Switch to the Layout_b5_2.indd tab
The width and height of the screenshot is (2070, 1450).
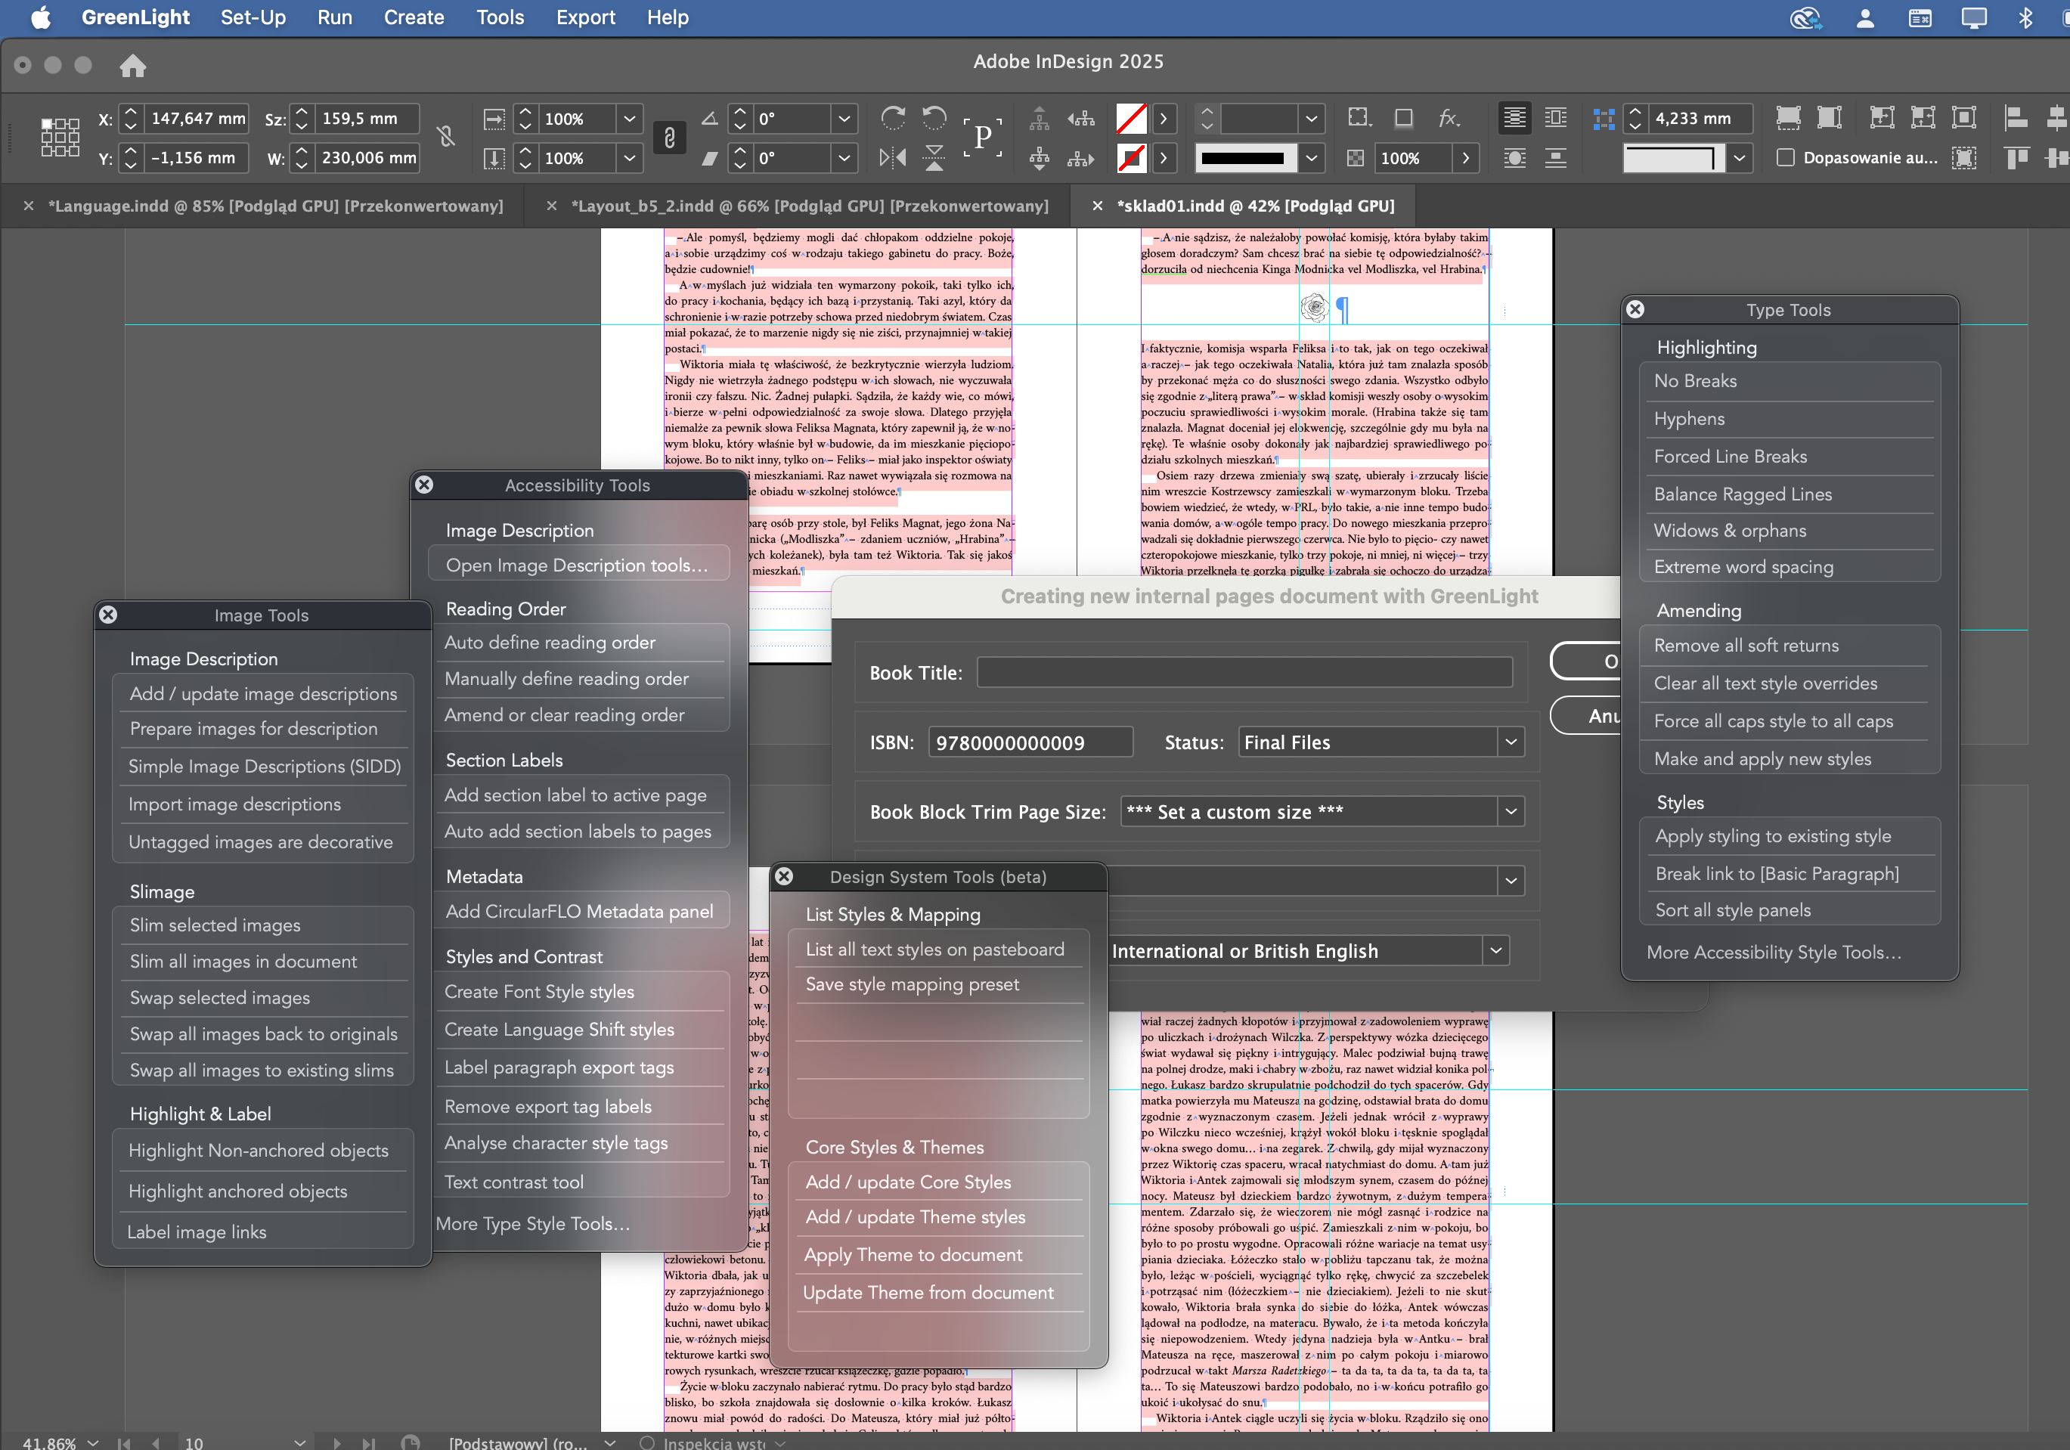click(810, 206)
